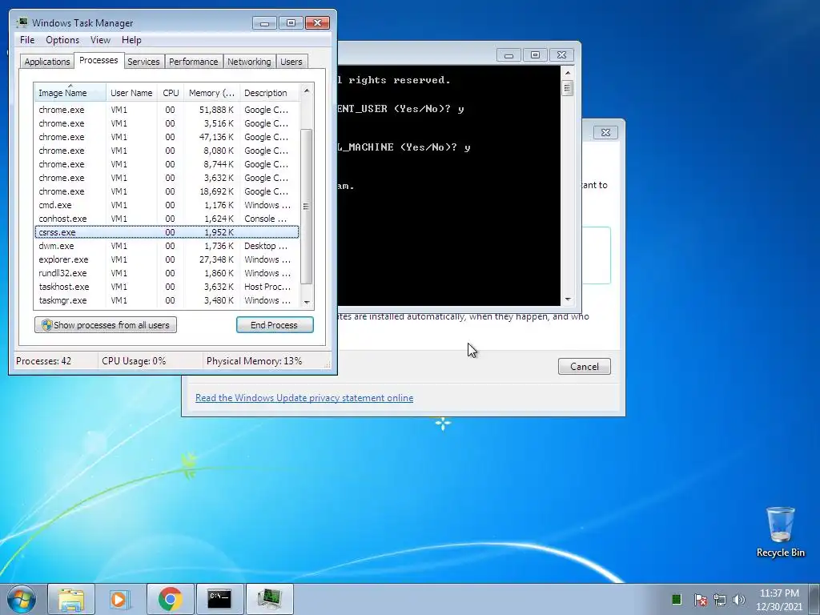Screen dimensions: 820x615
Task: Select the conhost.exe process row
Action: pos(167,219)
